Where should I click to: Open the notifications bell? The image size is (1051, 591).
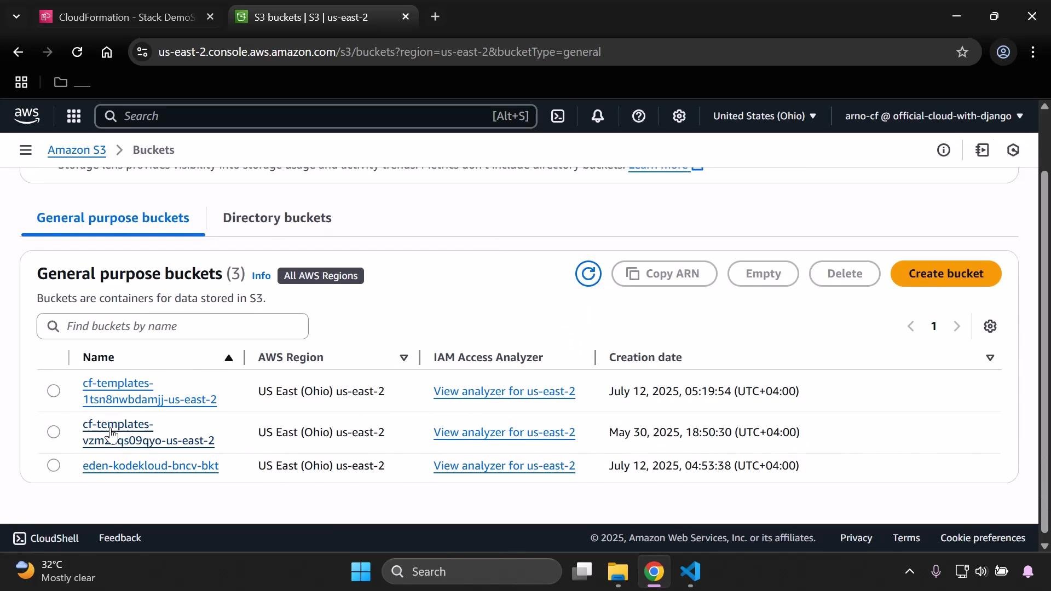pos(598,116)
